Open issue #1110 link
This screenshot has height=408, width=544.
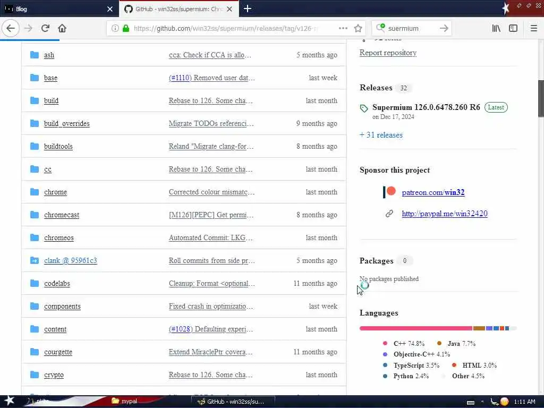point(180,78)
